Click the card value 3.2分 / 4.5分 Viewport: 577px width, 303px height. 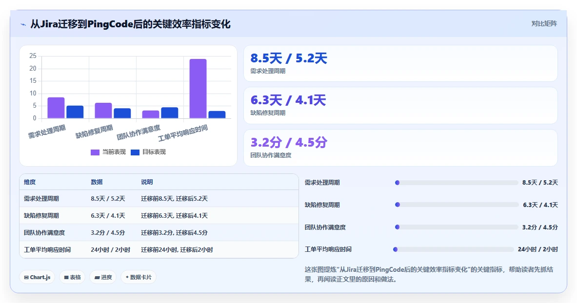[289, 142]
